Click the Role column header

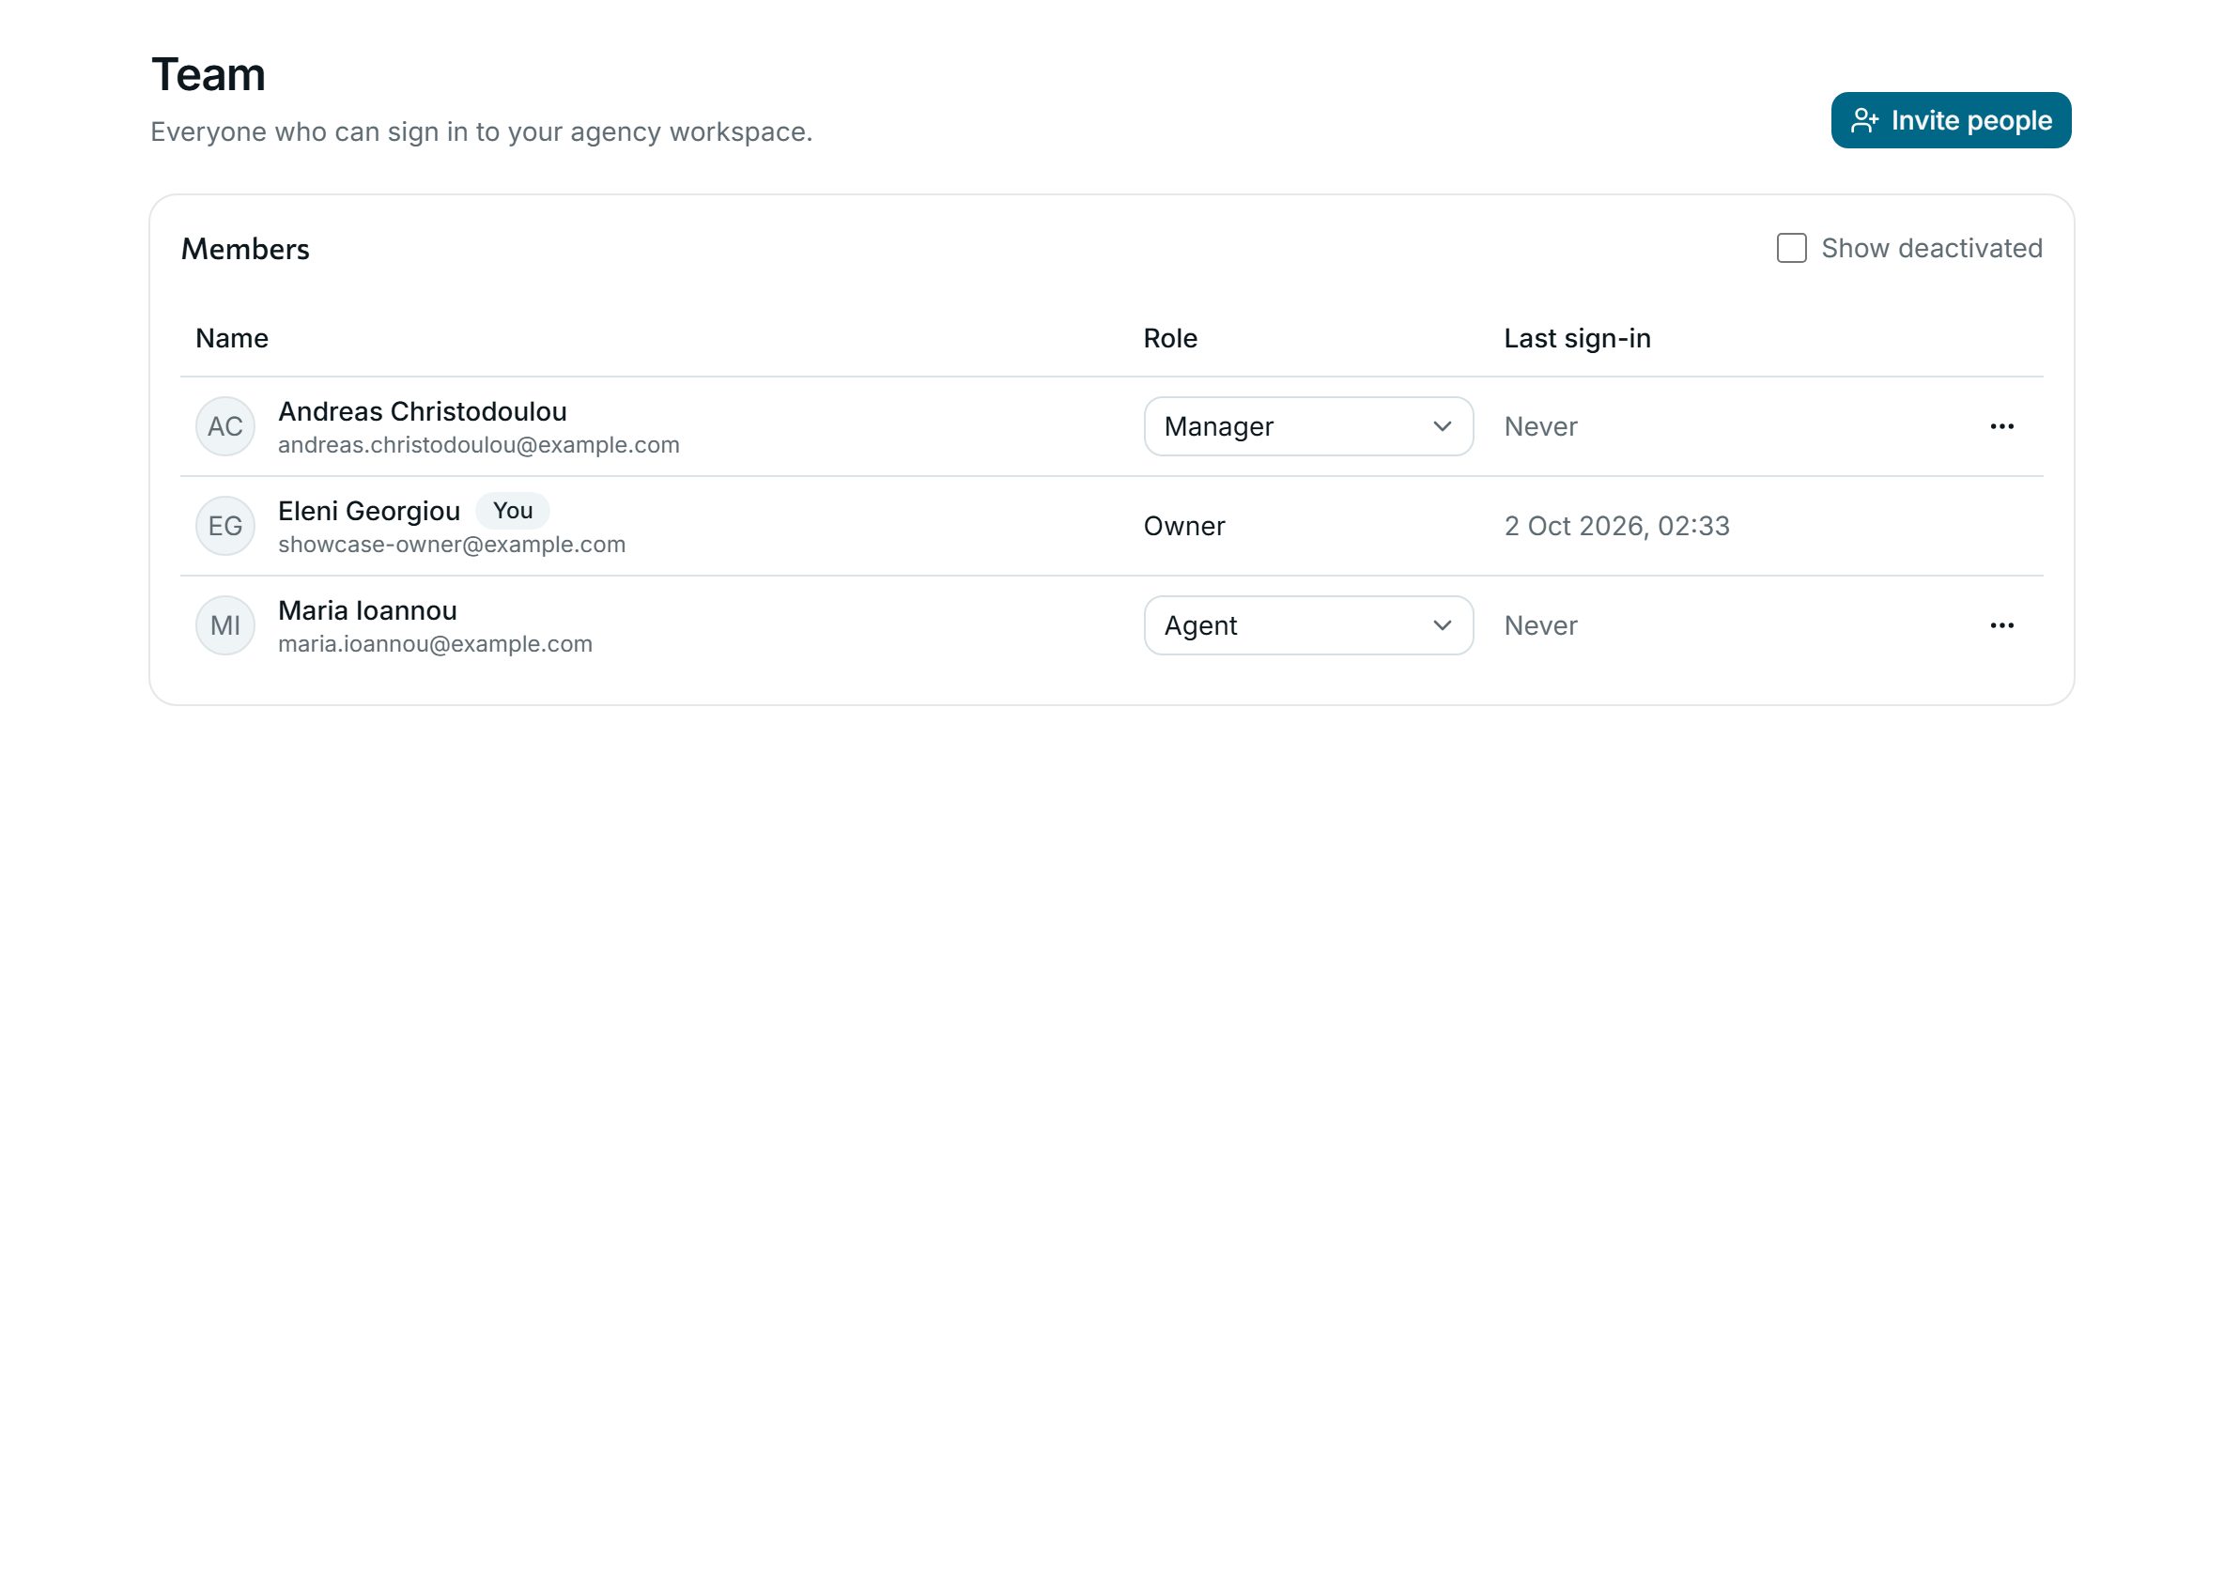[x=1169, y=338]
